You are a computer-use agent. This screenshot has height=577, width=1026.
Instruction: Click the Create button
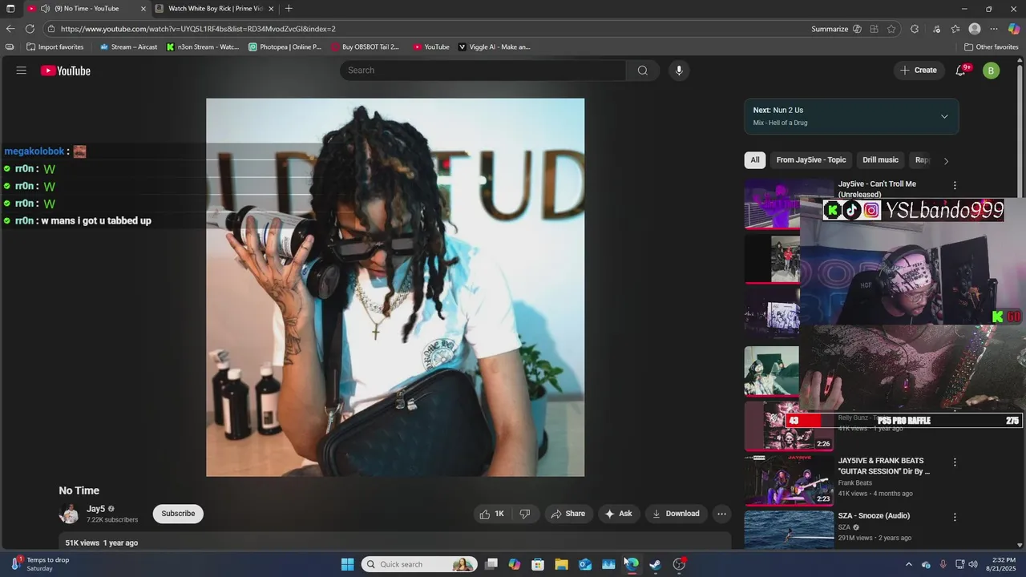[919, 71]
